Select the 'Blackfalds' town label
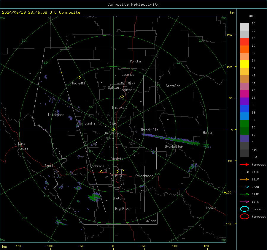Screen dimensions: 267x250 pos(126,82)
